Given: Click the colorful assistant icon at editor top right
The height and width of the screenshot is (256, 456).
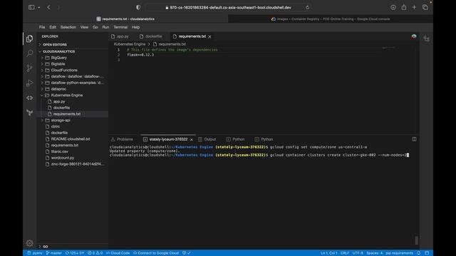Looking at the screenshot, I should pos(413,36).
